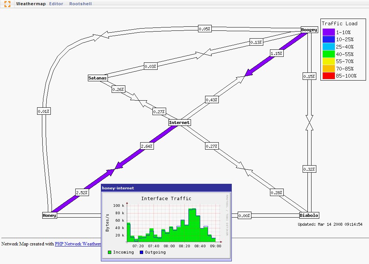Click the 2.64% link label
This screenshot has height=264, width=369.
click(147, 146)
